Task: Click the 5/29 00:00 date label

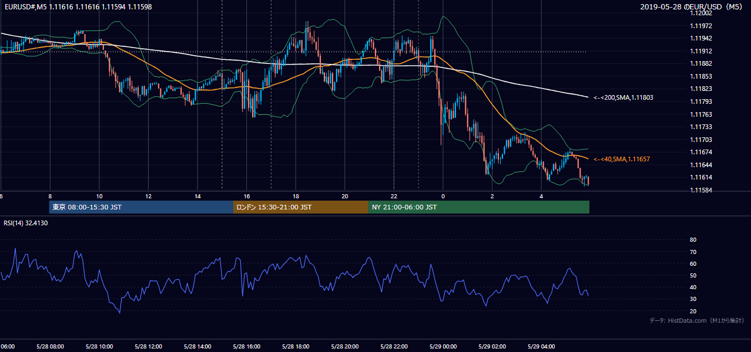Action: (442, 347)
